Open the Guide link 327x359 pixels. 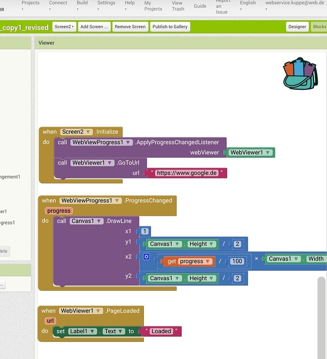click(x=200, y=6)
